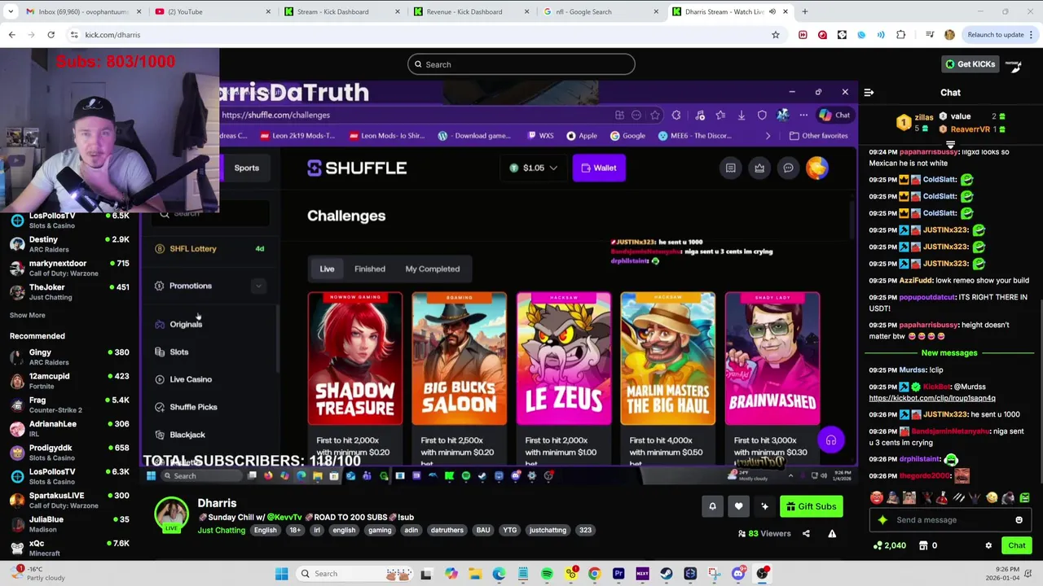Click the 2,040 Kicks balance
The image size is (1043, 586).
pyautogui.click(x=889, y=546)
